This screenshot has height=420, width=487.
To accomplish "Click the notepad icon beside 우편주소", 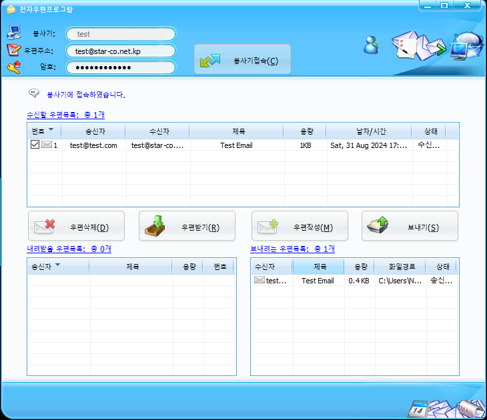I will (x=14, y=50).
